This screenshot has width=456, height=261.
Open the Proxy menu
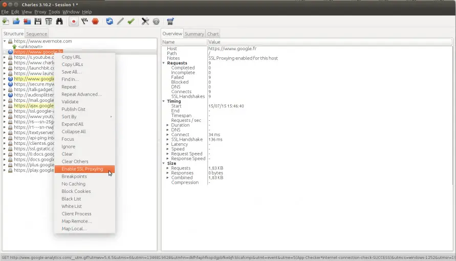[40, 12]
